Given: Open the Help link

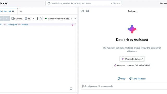Looking at the screenshot, I should pyautogui.click(x=122, y=79).
